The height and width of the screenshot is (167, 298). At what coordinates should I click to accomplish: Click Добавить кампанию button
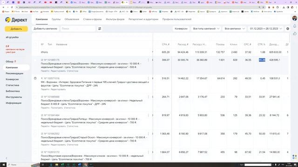tap(45, 29)
